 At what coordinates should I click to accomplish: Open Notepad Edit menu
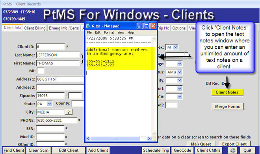(98, 33)
